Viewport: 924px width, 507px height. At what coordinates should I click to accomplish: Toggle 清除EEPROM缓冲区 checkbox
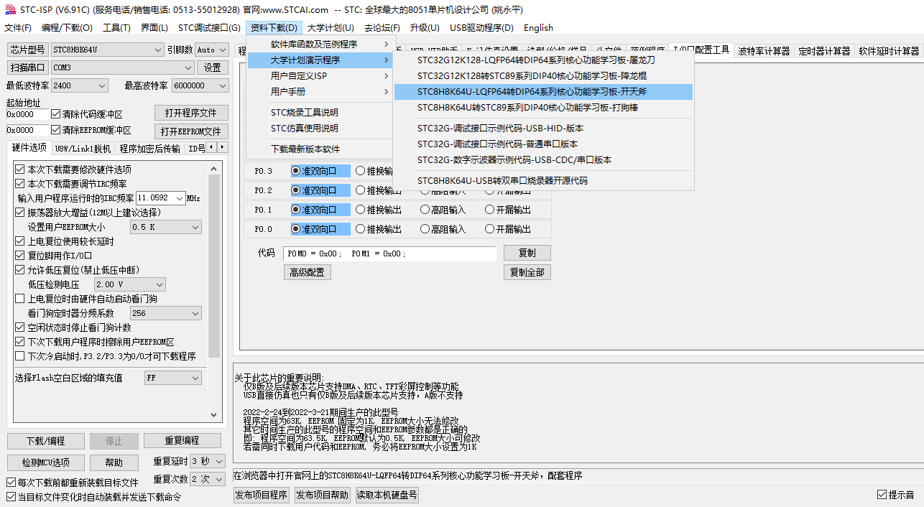[x=56, y=130]
